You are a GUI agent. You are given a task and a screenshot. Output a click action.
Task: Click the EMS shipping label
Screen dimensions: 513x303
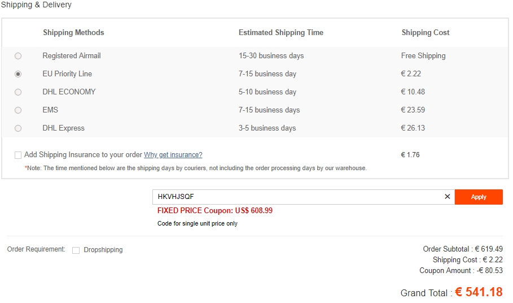click(x=50, y=110)
